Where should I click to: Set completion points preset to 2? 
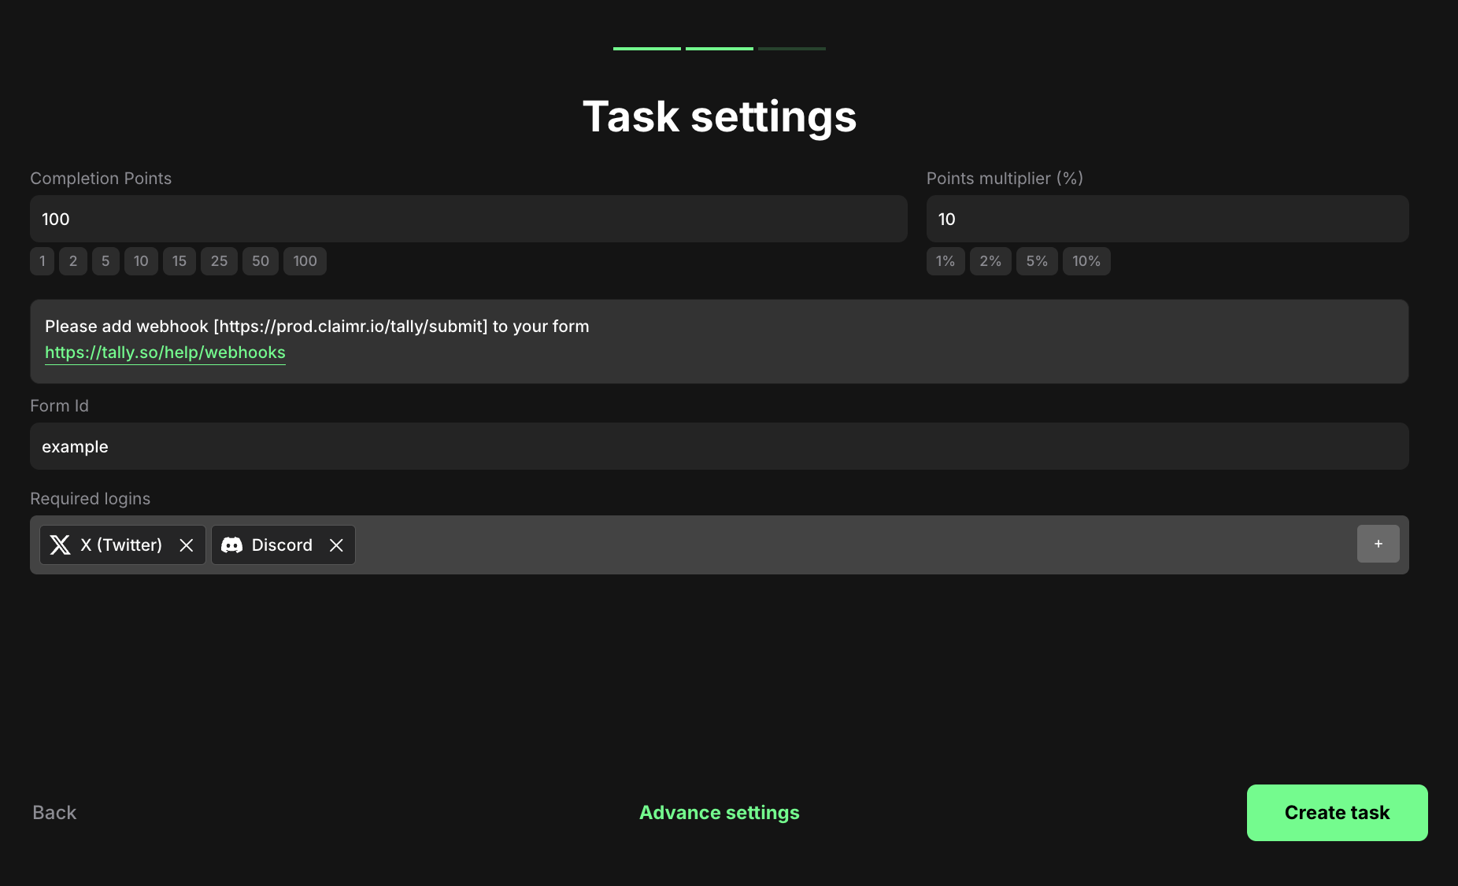point(73,261)
